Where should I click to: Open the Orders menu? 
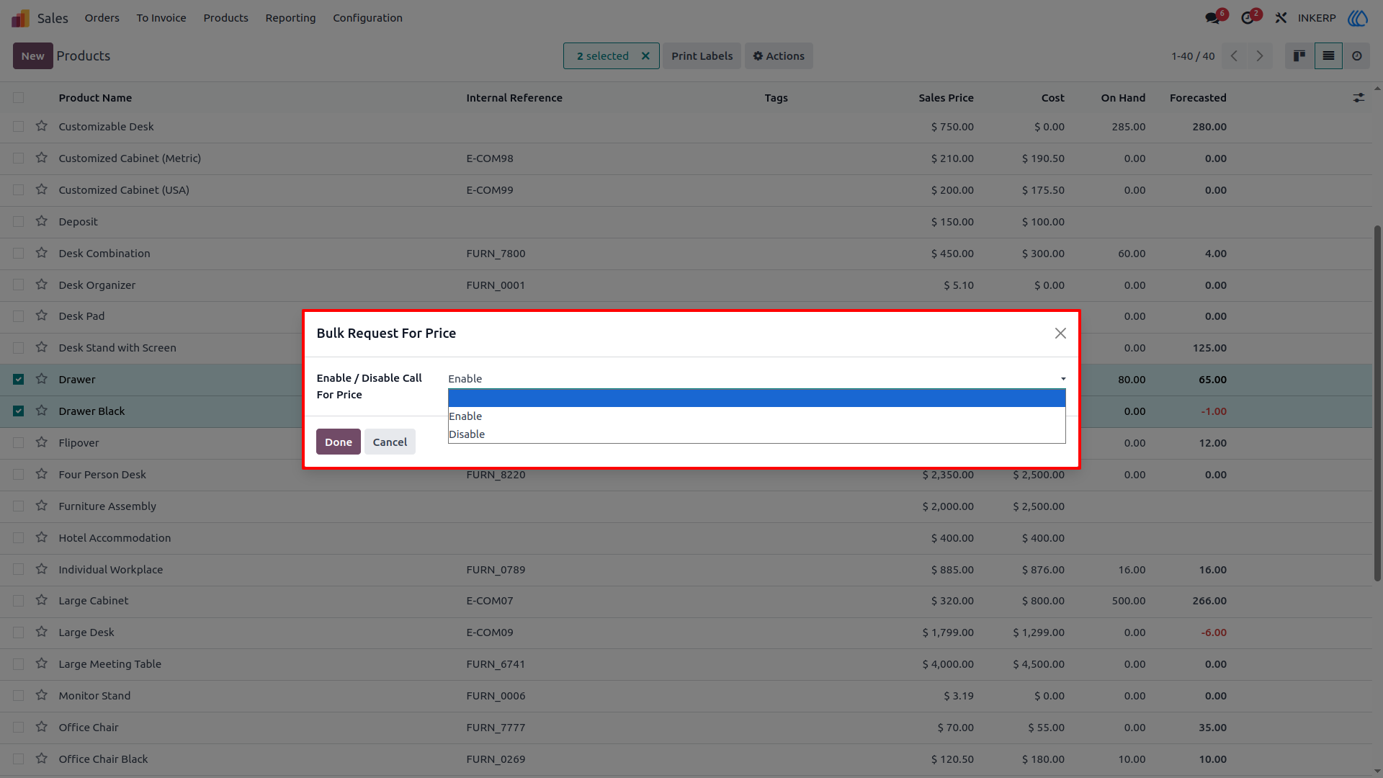point(102,18)
